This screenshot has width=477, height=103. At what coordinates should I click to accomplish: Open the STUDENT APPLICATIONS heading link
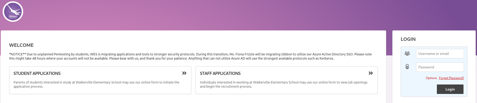[x=37, y=73]
